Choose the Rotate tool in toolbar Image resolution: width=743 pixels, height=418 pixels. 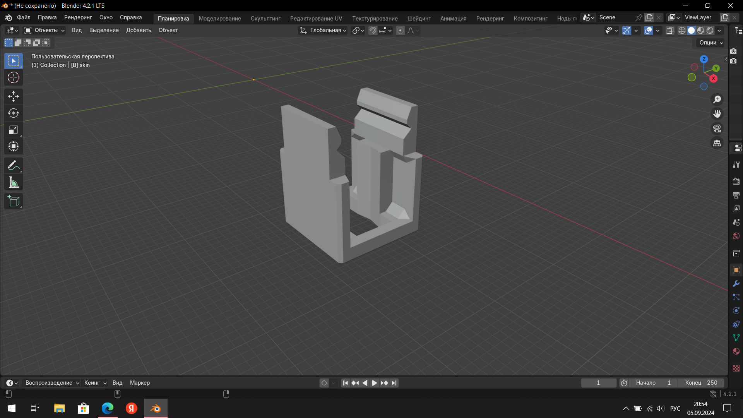coord(14,113)
